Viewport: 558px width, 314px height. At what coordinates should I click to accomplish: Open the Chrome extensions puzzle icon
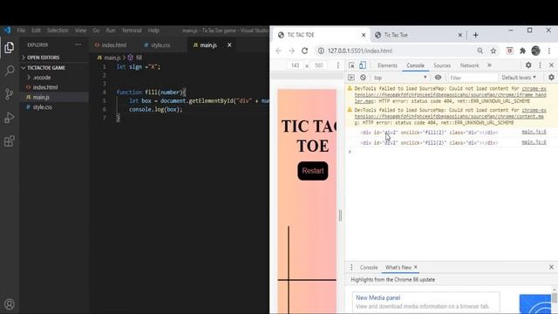click(x=522, y=51)
